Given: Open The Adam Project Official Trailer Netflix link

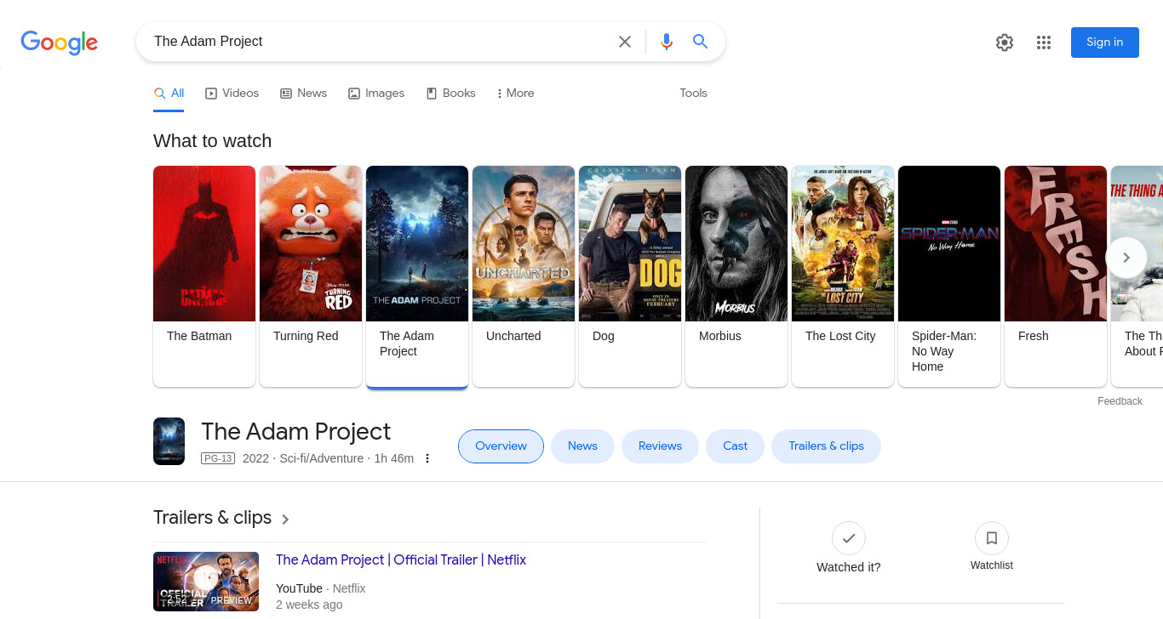Looking at the screenshot, I should [x=401, y=559].
